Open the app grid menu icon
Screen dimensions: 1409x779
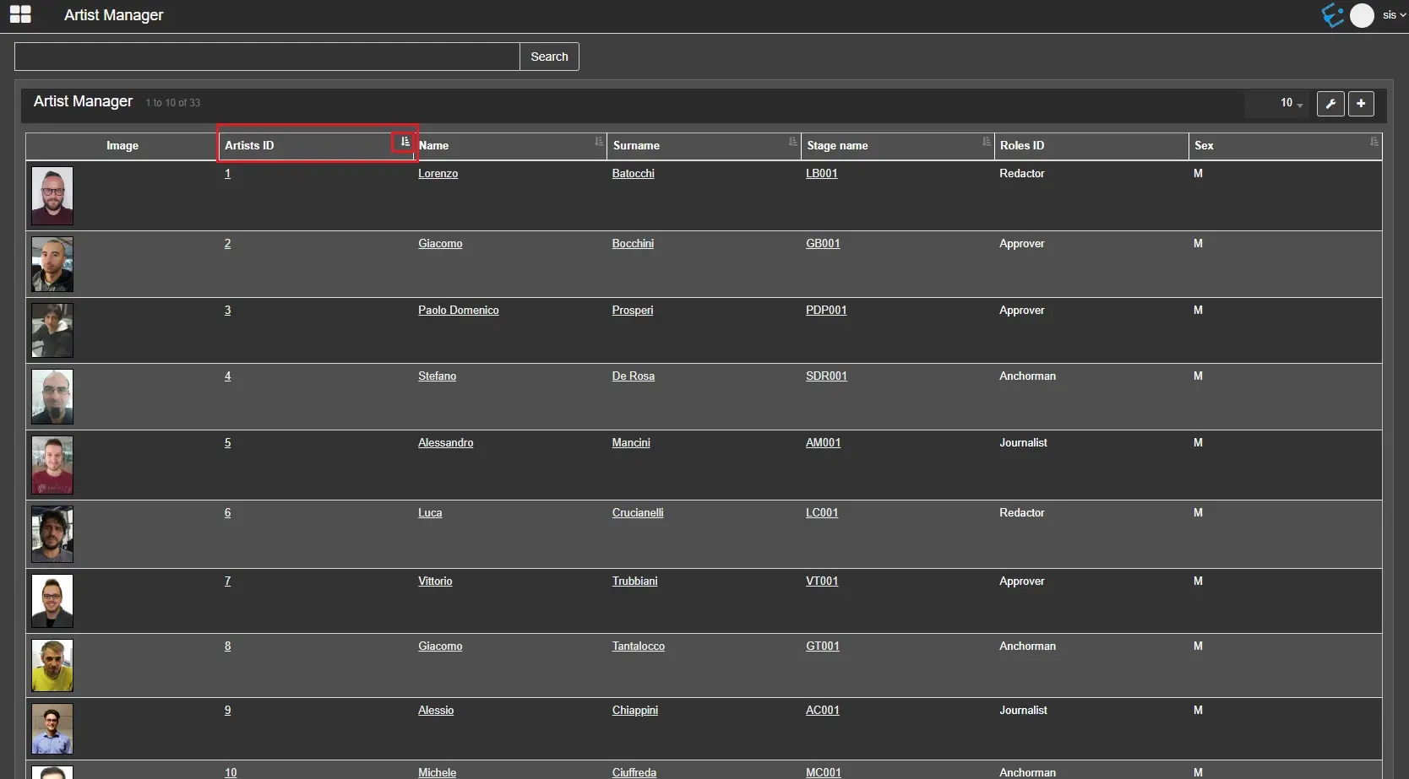tap(20, 14)
